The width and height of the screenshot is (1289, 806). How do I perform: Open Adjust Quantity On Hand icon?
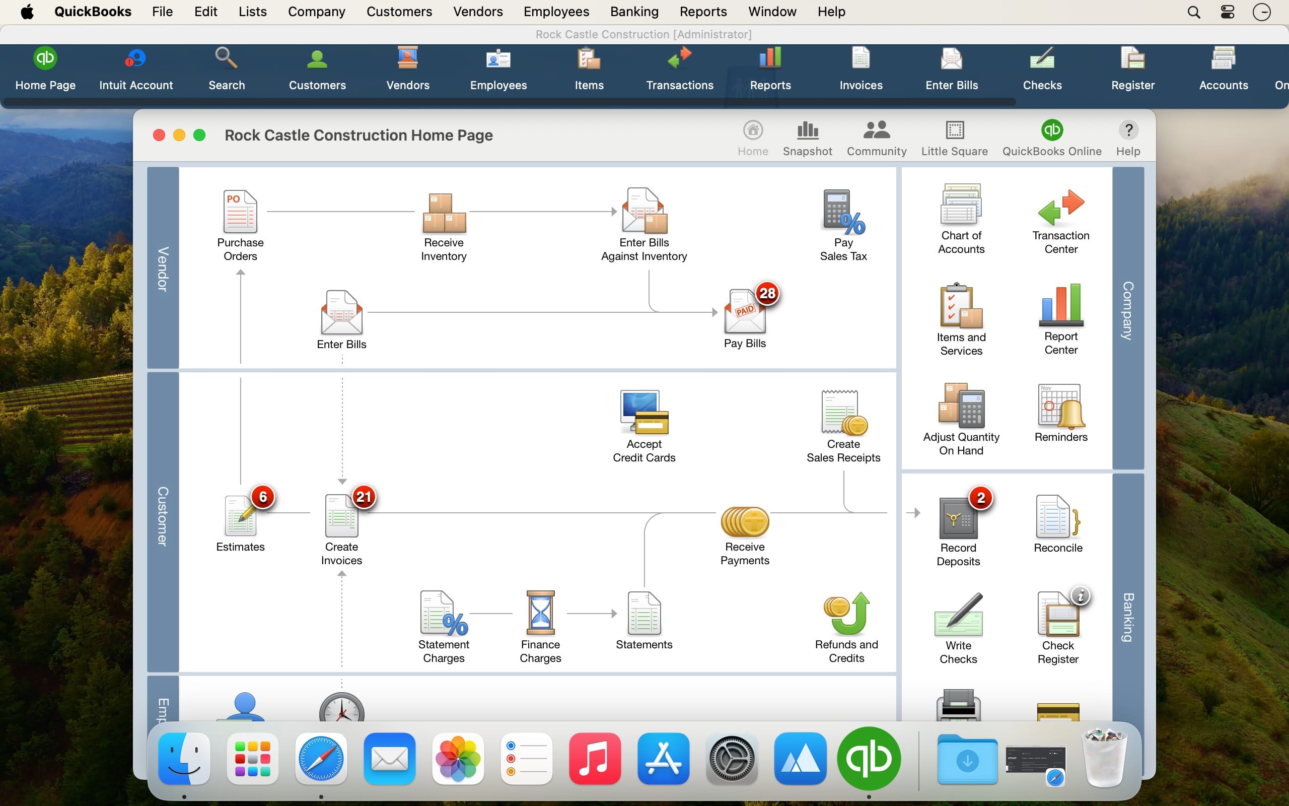coord(961,405)
